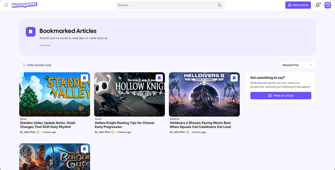Open the user profile avatar
Screen dimensions: 335x170
pos(327,5)
